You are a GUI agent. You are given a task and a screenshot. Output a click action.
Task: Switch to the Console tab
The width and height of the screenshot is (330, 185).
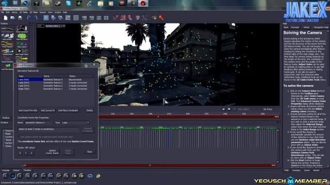(6, 170)
